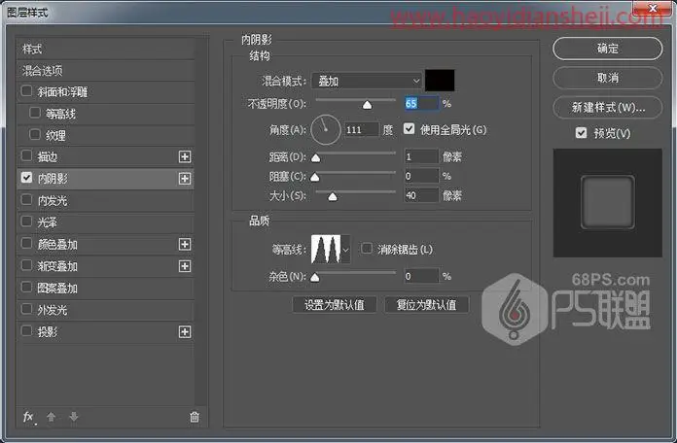Close the 图层样式 dialog
Image resolution: width=677 pixels, height=443 pixels.
pos(653,8)
